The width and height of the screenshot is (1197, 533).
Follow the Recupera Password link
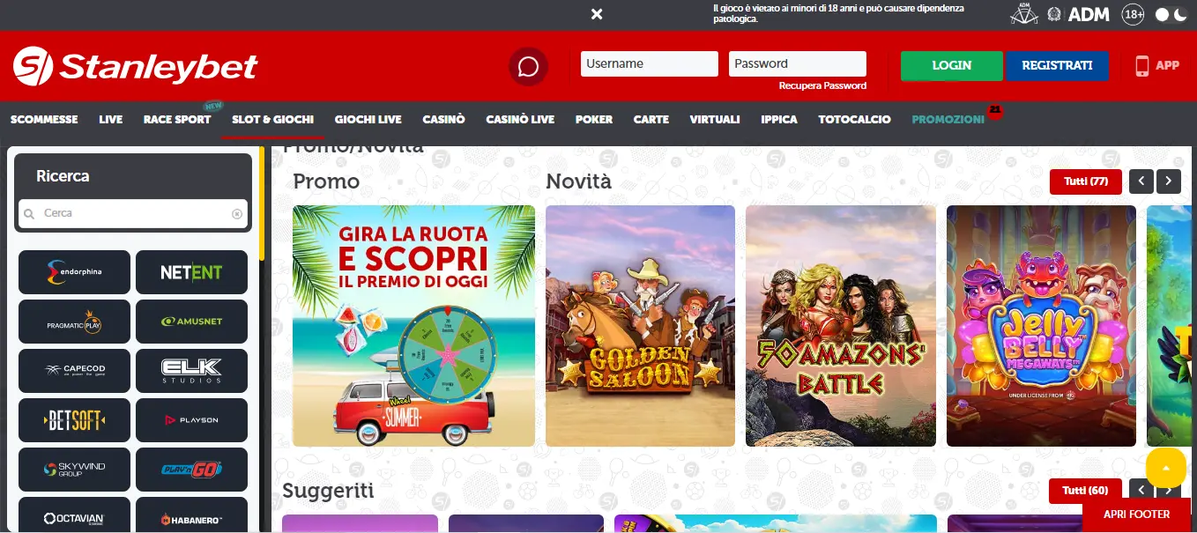tap(822, 85)
